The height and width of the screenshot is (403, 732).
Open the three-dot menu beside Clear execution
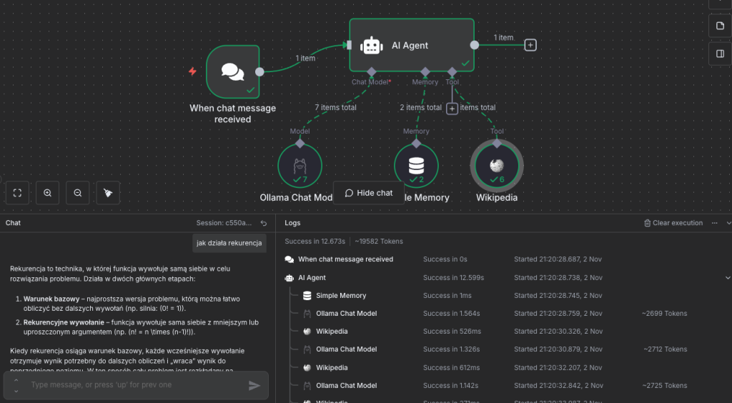click(x=714, y=223)
